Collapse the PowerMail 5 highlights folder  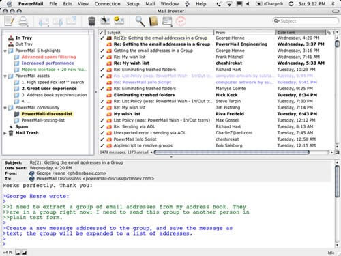pyautogui.click(x=5, y=51)
